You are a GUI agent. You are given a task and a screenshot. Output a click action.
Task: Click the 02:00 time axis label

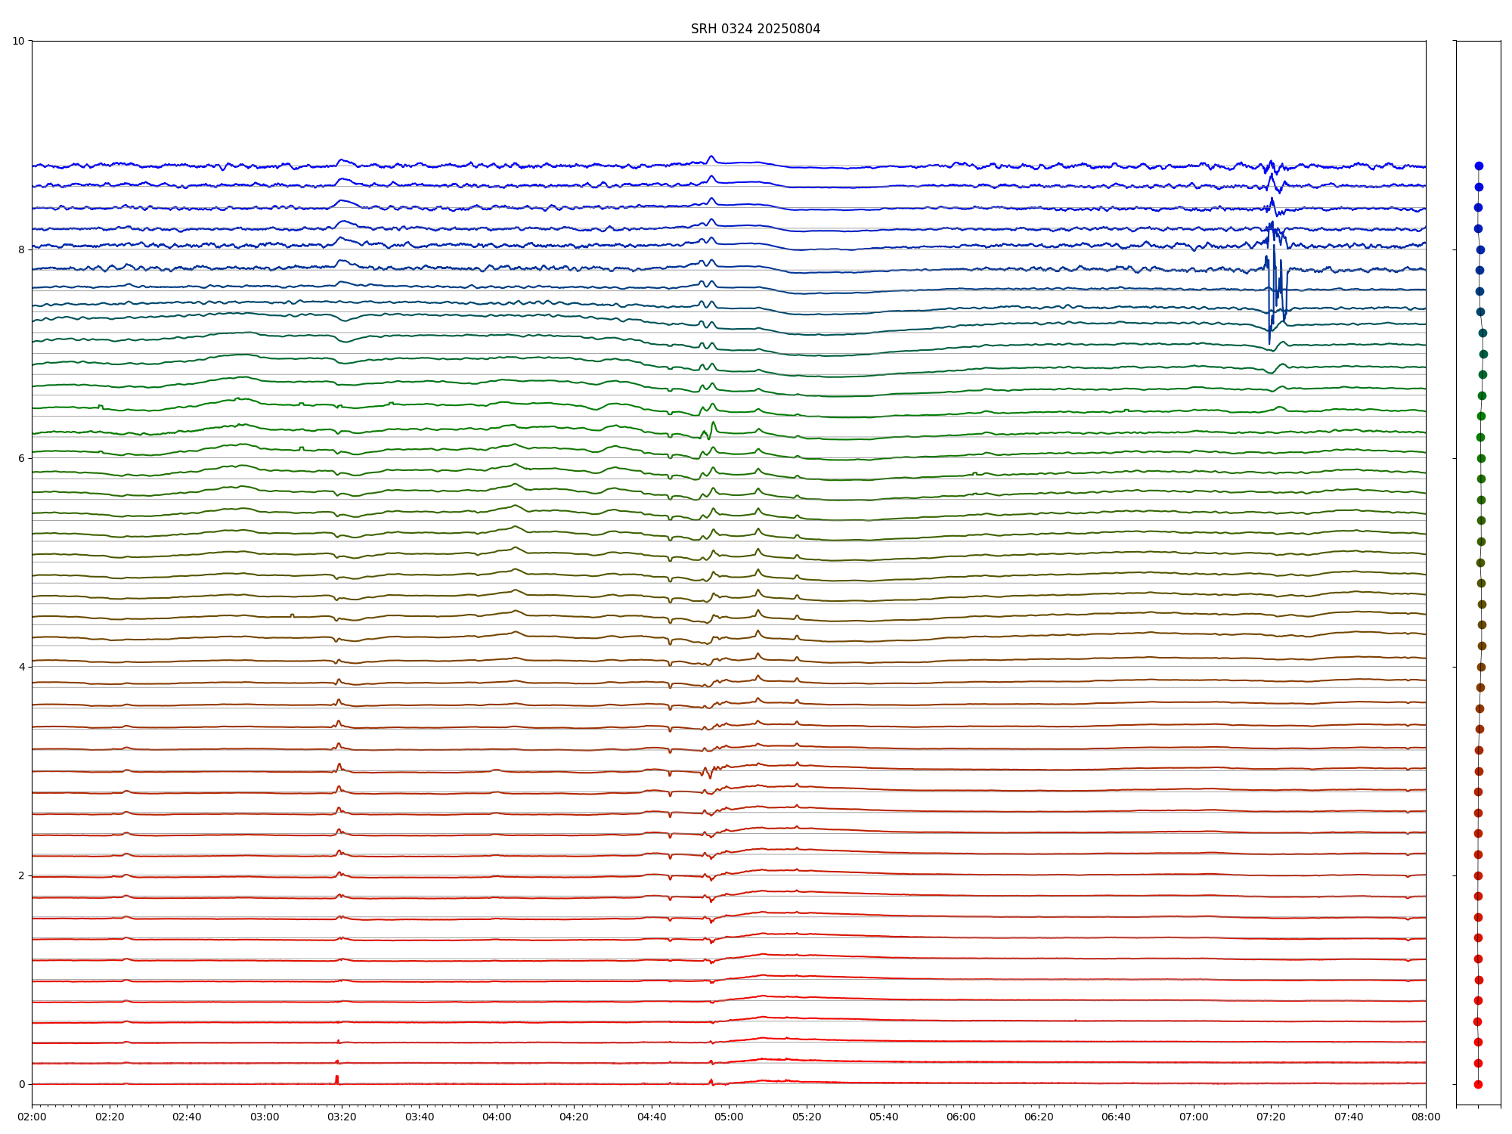pos(32,1117)
